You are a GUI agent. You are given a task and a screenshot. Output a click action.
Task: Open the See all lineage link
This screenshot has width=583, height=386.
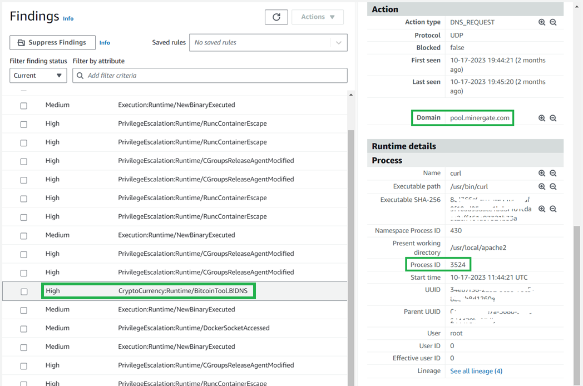pyautogui.click(x=476, y=370)
